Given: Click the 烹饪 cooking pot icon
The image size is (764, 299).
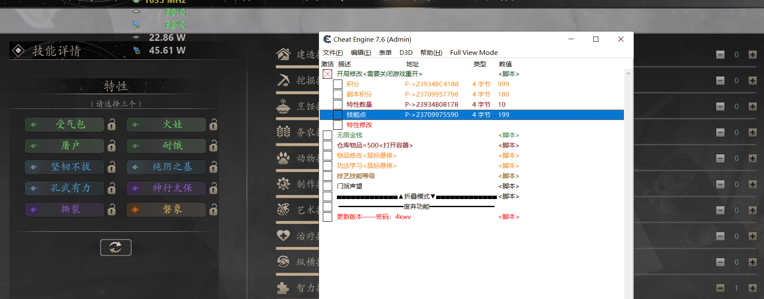Looking at the screenshot, I should coord(283,106).
